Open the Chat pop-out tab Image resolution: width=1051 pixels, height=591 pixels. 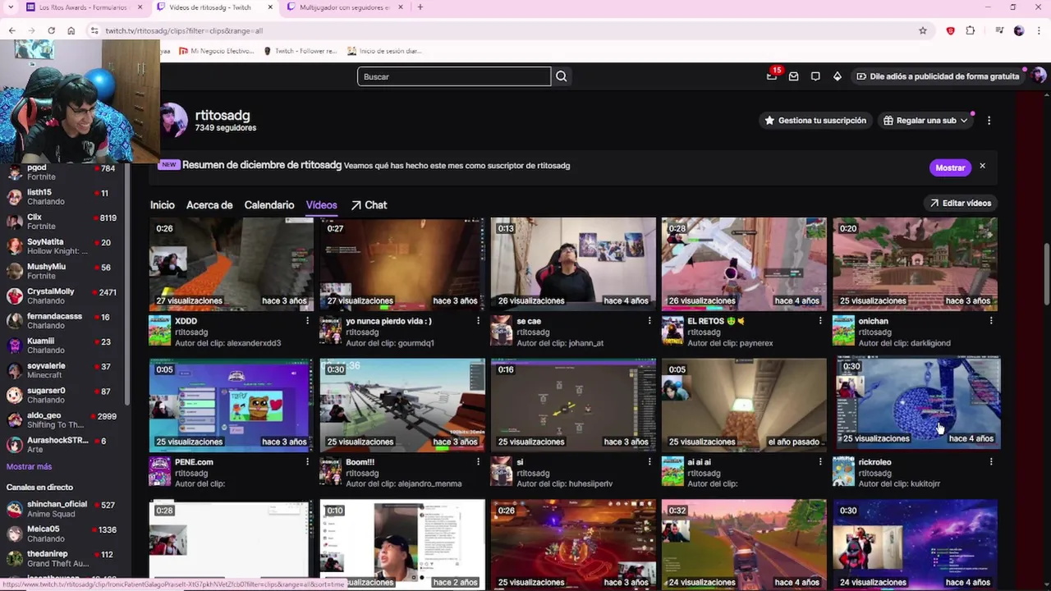369,205
